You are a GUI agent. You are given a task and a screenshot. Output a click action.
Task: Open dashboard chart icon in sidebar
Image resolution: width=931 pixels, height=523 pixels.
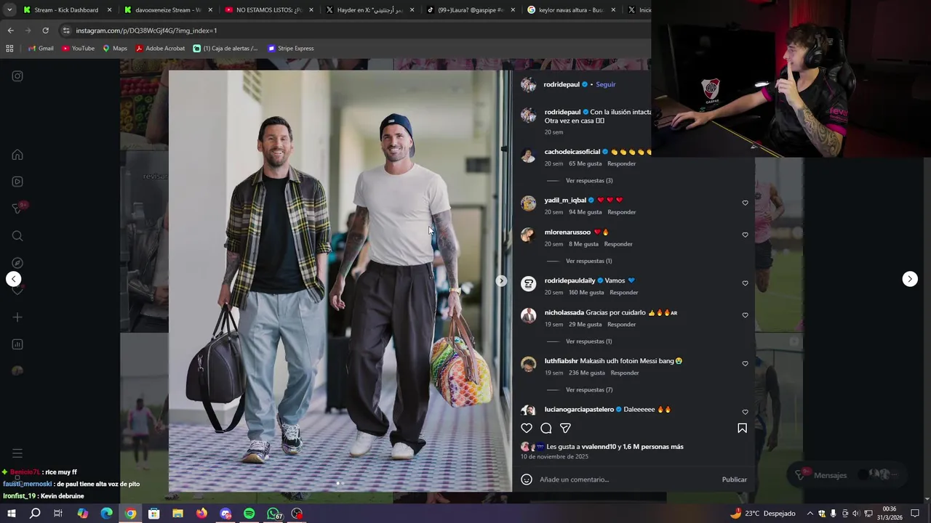(17, 344)
